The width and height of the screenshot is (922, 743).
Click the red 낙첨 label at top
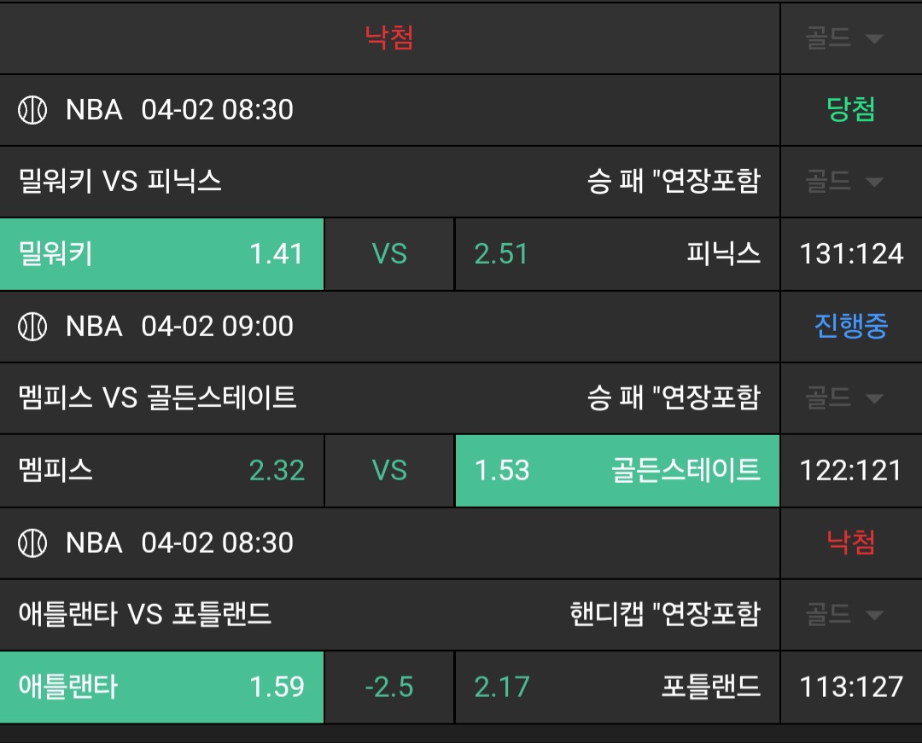point(389,38)
